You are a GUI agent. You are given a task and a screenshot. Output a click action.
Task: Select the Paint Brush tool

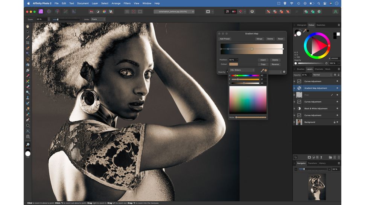click(28, 76)
